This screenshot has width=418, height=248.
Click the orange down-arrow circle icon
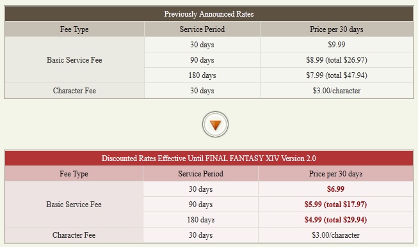pyautogui.click(x=215, y=124)
